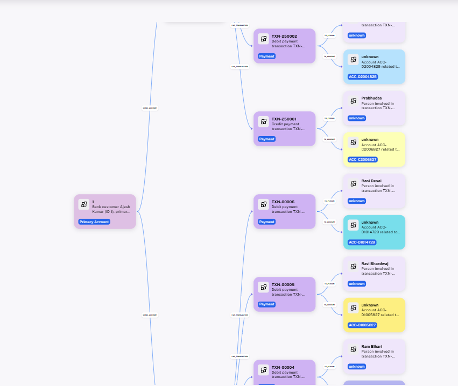The image size is (458, 386).
Task: Click the Payment badge on TXN-00005
Action: [266, 304]
